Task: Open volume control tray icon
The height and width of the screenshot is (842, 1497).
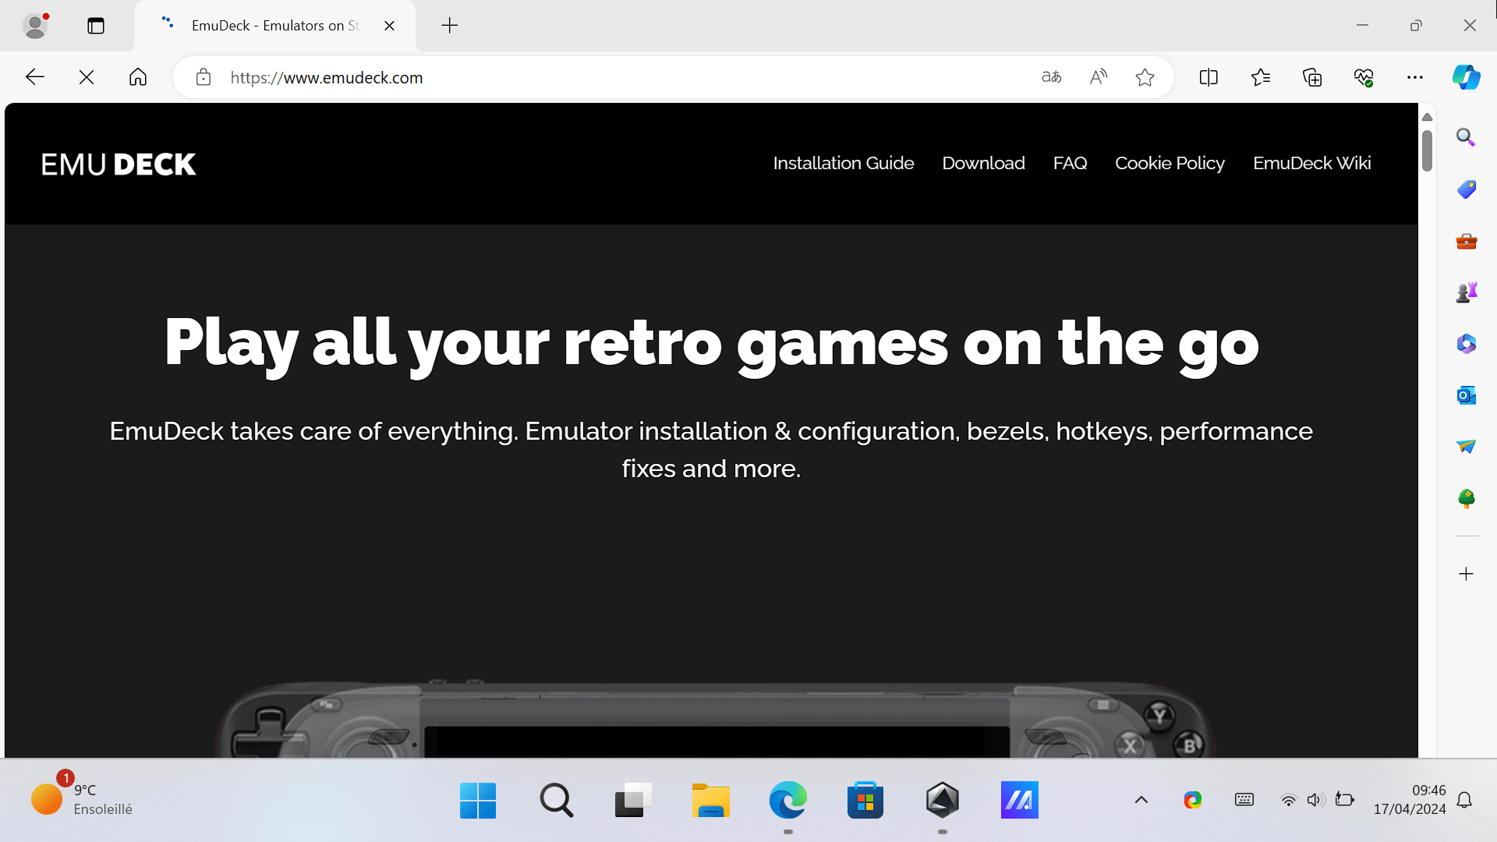Action: 1315,800
